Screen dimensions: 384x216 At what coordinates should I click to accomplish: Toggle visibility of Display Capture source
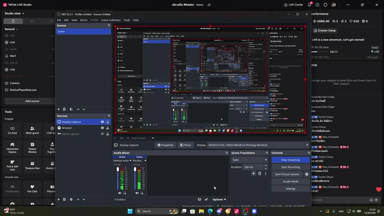click(x=102, y=122)
